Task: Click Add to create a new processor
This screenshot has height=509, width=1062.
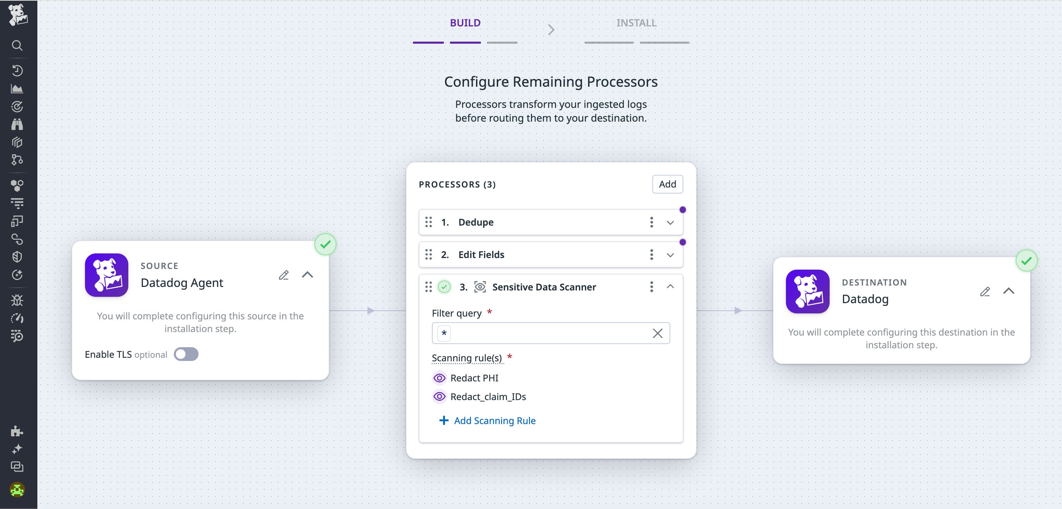Action: (x=667, y=184)
